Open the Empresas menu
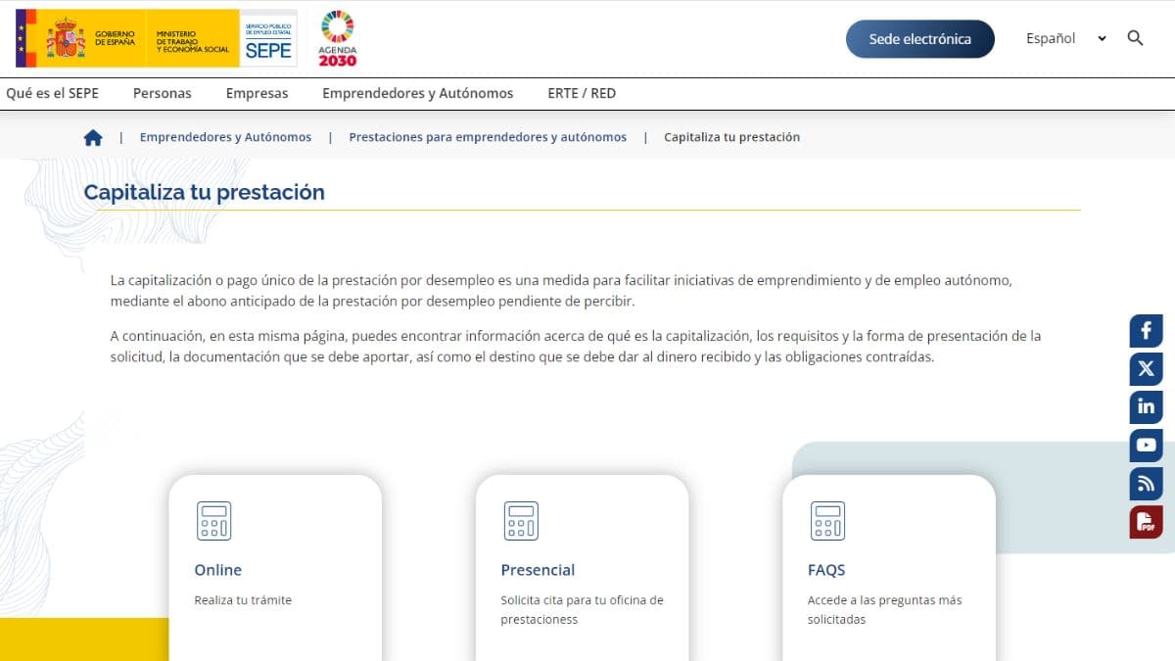 coord(257,93)
